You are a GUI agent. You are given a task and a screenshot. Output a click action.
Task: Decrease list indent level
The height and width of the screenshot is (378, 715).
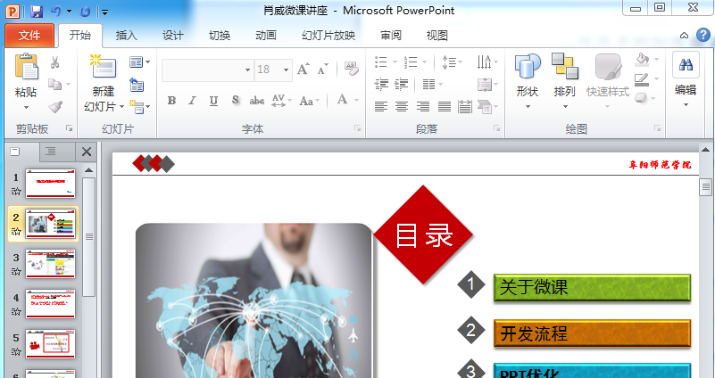click(x=381, y=85)
